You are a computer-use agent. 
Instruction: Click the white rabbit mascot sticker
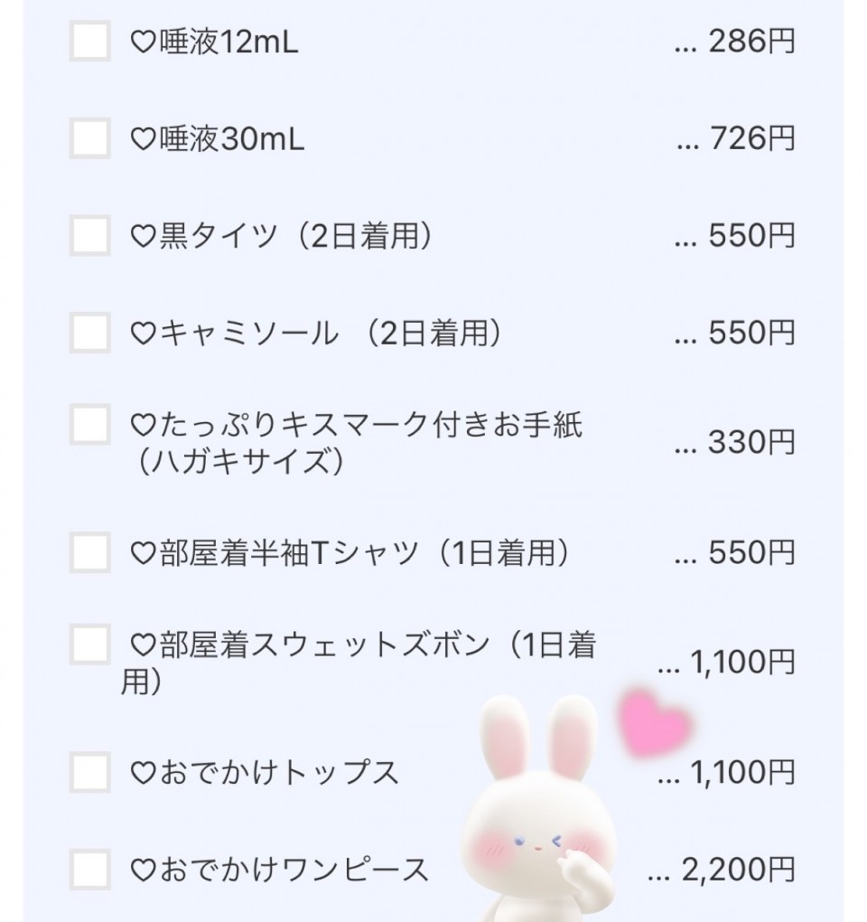[533, 814]
